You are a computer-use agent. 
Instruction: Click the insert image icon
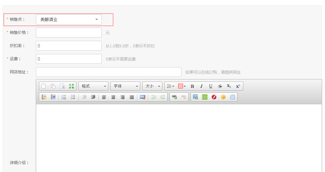[196, 97]
